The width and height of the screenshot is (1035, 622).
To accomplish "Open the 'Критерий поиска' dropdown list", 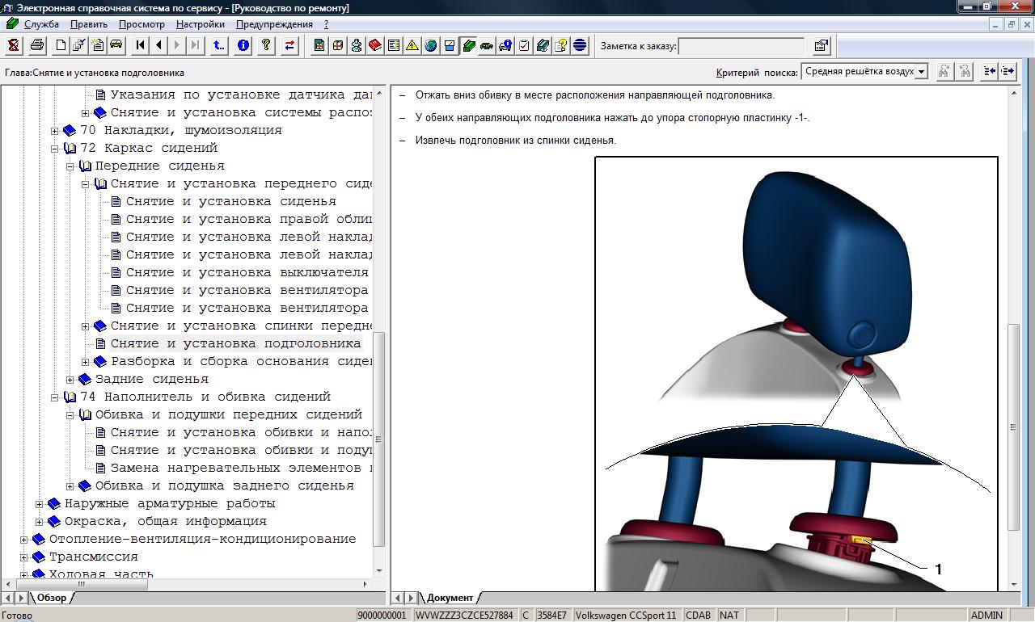I will pyautogui.click(x=921, y=72).
